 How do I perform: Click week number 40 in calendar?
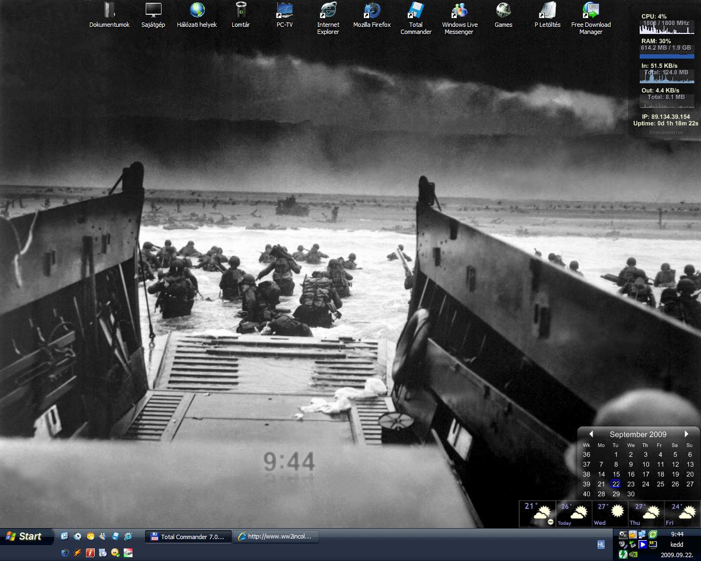pyautogui.click(x=587, y=494)
